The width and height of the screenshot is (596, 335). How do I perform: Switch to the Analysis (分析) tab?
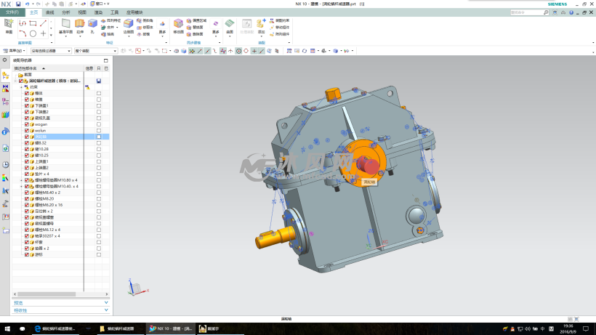click(66, 12)
